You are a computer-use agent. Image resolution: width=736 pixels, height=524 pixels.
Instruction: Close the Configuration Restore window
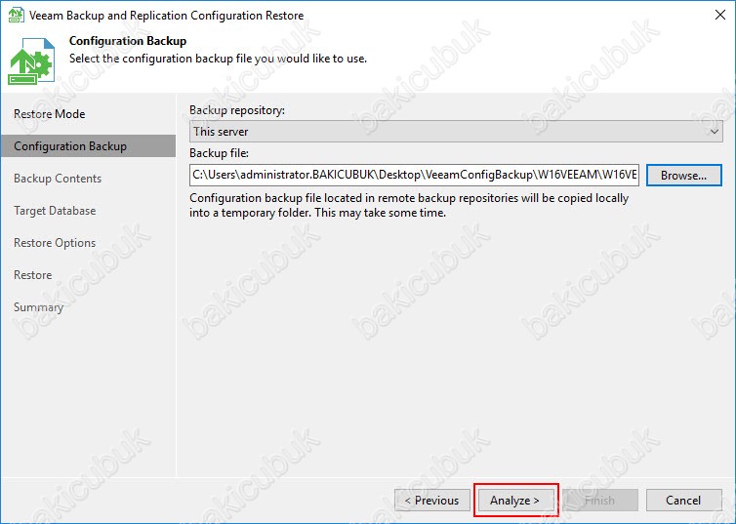point(720,15)
